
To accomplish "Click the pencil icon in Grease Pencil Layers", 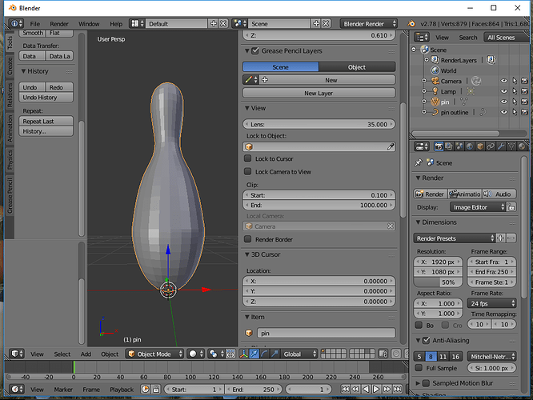I will [x=250, y=81].
